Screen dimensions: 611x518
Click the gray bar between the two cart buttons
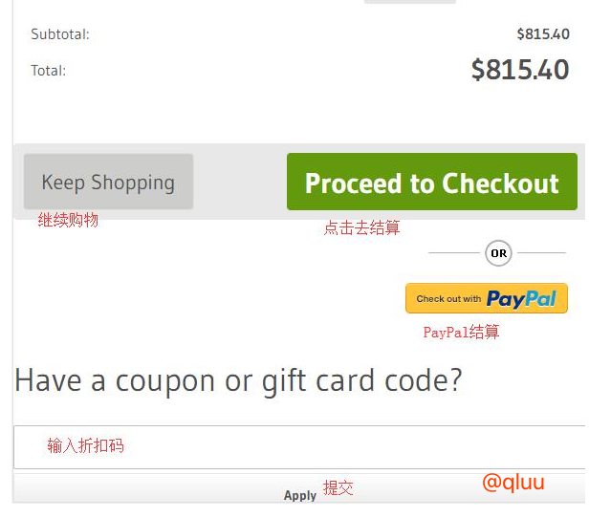pyautogui.click(x=240, y=183)
